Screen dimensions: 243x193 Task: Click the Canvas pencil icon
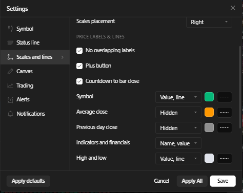tap(10, 71)
